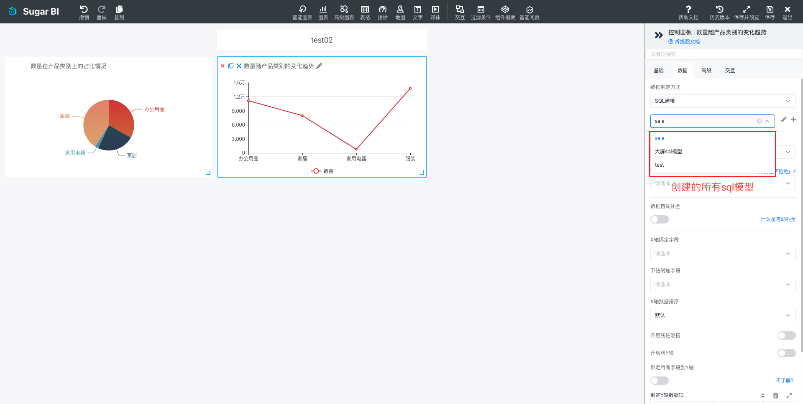Enable line-bar mixing (开启线柱混搭) switch
803x404 pixels.
tap(786, 335)
